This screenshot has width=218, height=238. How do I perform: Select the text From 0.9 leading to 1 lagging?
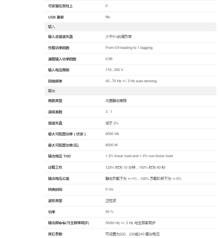[x=129, y=48]
